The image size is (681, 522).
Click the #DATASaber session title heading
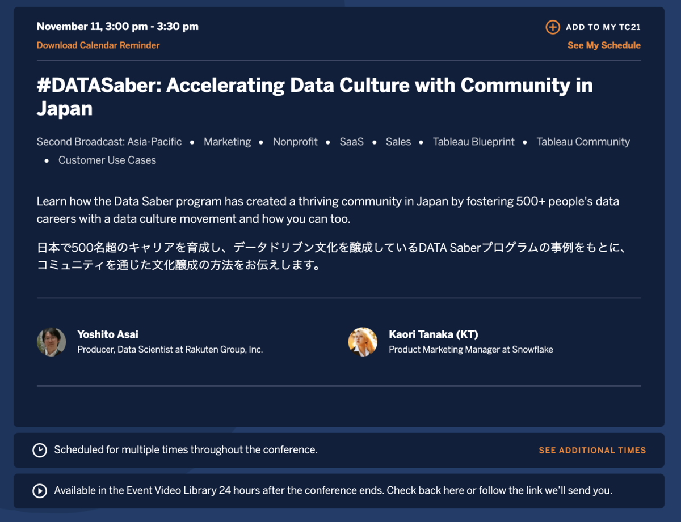tap(315, 96)
